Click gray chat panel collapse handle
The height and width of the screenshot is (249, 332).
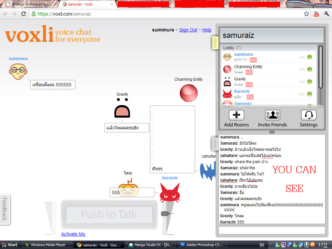pyautogui.click(x=215, y=144)
